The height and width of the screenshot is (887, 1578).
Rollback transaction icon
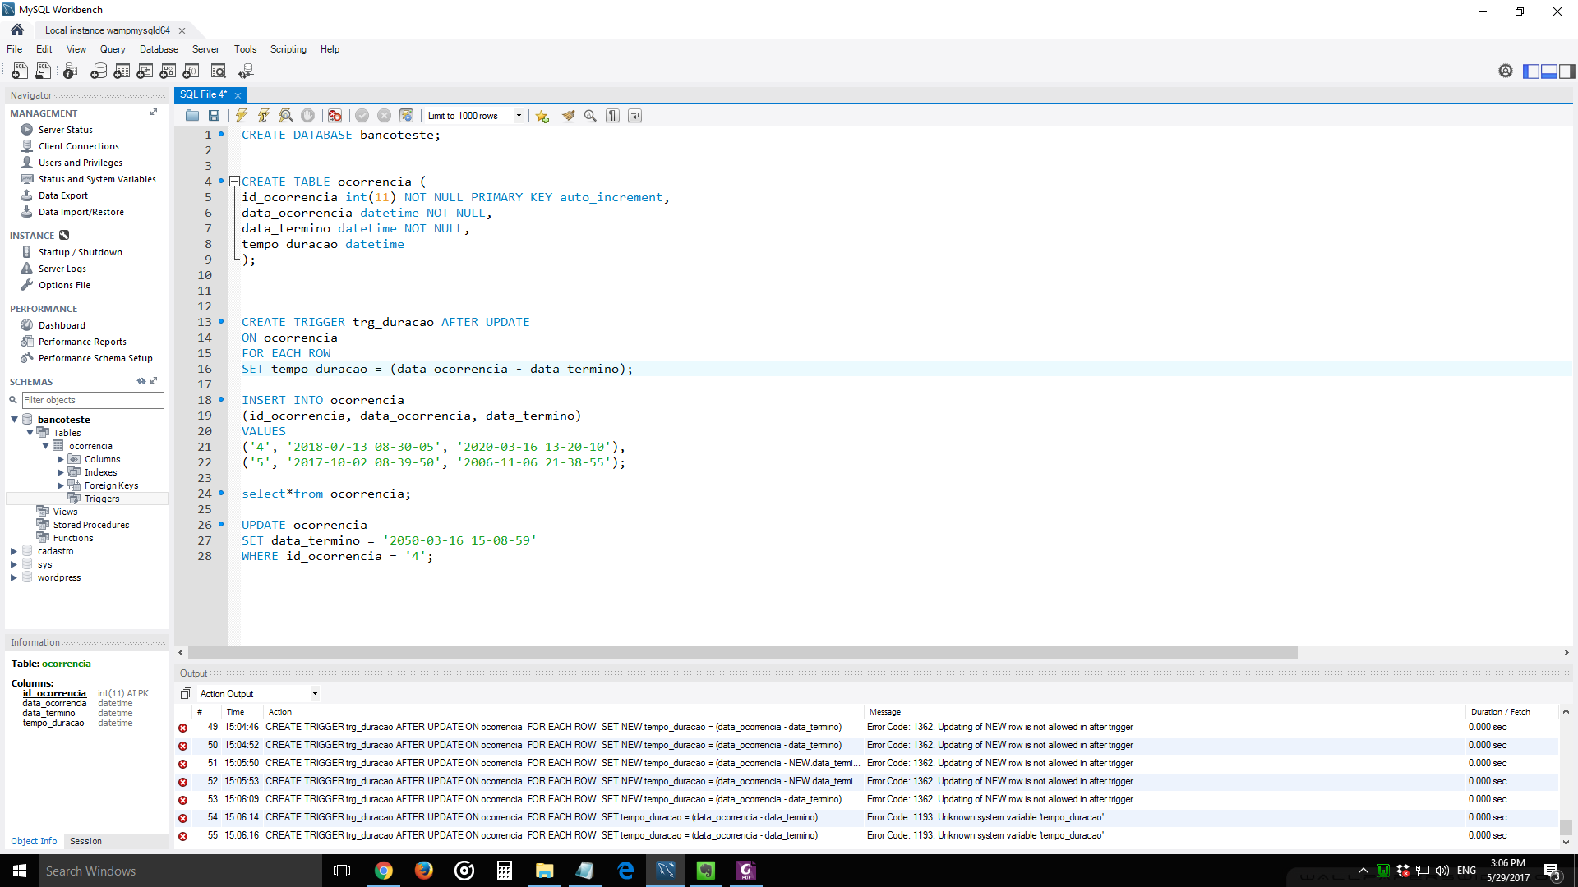click(x=385, y=116)
